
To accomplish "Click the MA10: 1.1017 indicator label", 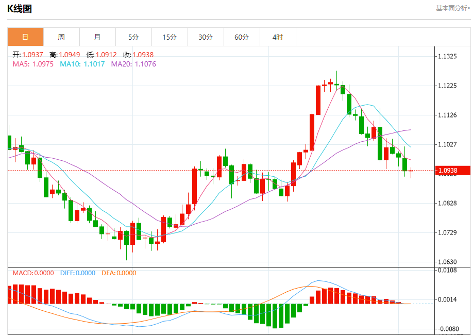I will tap(82, 64).
